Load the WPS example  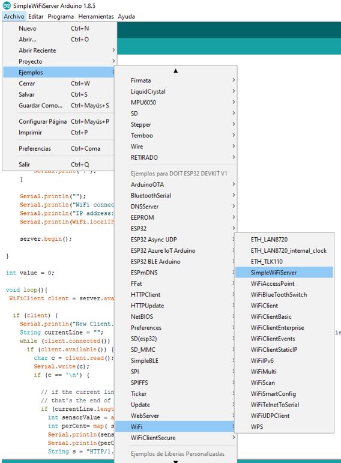tap(284, 427)
